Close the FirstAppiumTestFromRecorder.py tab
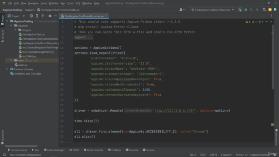This screenshot has height=157, width=279. coord(106,16)
